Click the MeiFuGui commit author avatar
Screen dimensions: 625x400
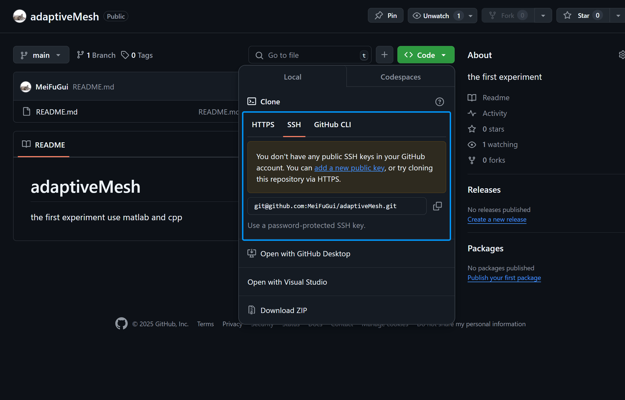(26, 87)
